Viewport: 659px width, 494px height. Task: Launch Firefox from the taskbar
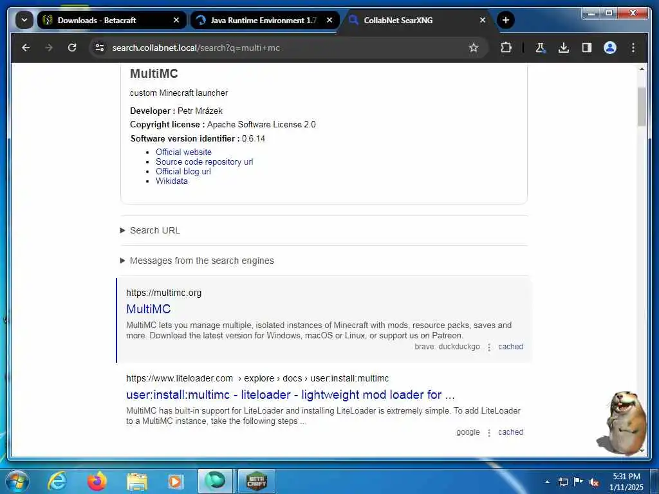click(97, 481)
